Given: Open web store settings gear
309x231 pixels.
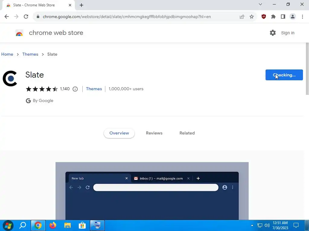Looking at the screenshot, I should pyautogui.click(x=273, y=33).
